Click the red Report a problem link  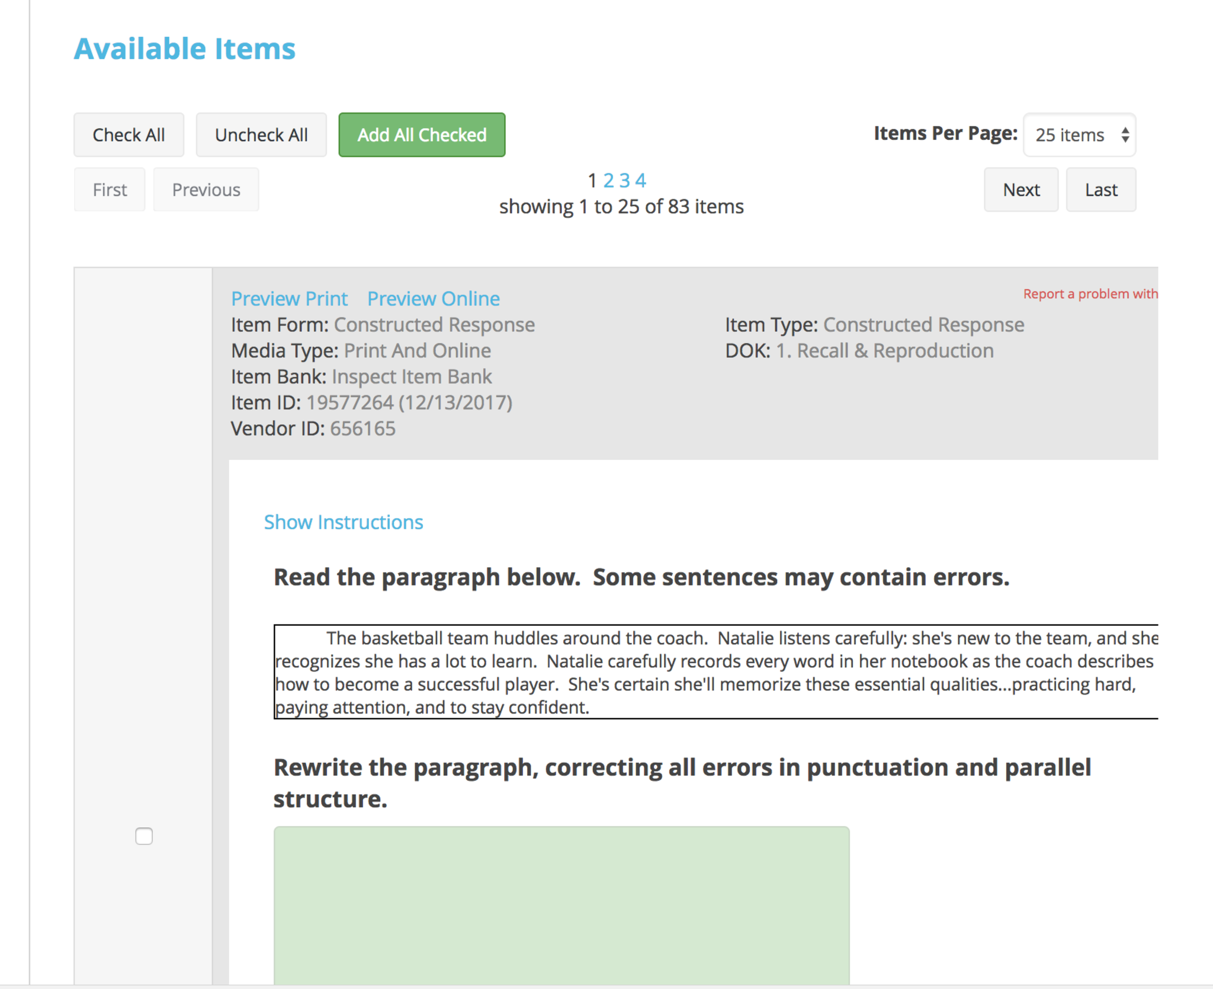pos(1090,294)
